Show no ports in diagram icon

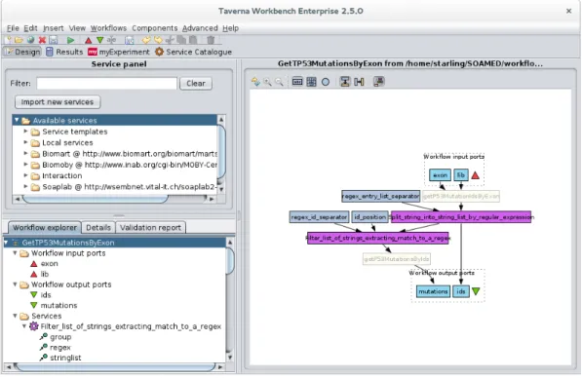(297, 82)
